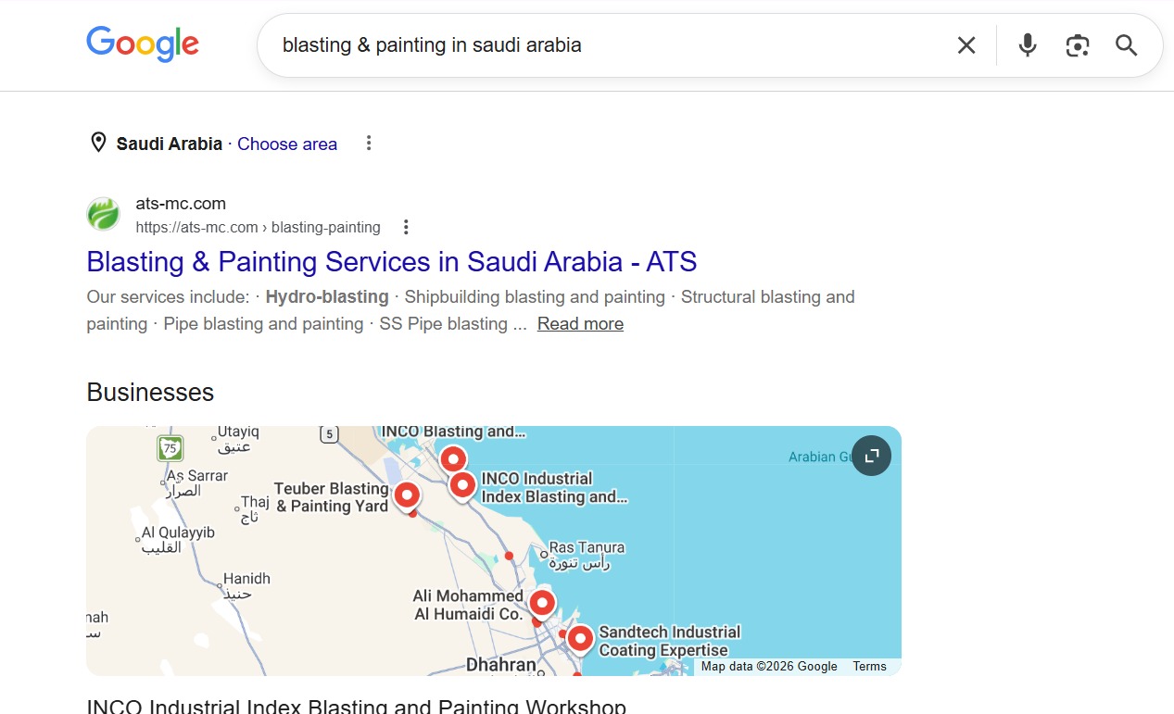Click the location pin icon beside Saudi Arabia
1174x714 pixels.
(x=97, y=143)
